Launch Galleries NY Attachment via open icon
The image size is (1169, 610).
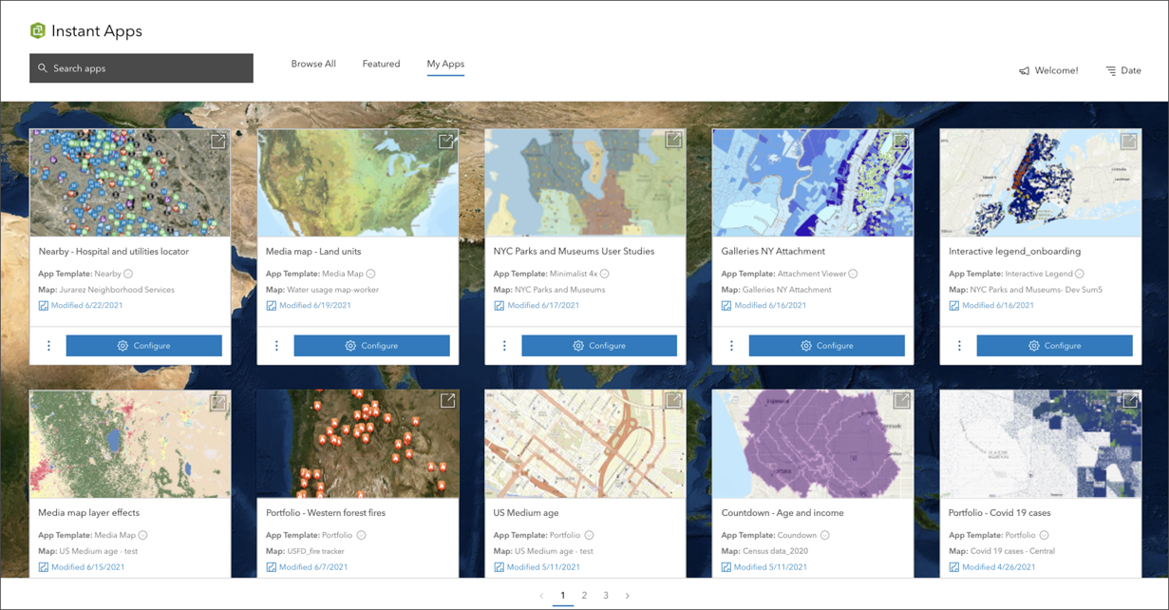pos(900,141)
